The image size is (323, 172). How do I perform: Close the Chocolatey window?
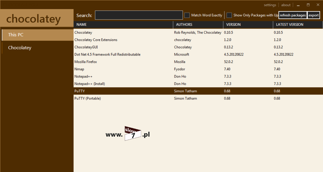(318, 5)
